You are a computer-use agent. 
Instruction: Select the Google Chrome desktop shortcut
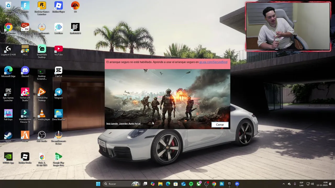(8, 29)
